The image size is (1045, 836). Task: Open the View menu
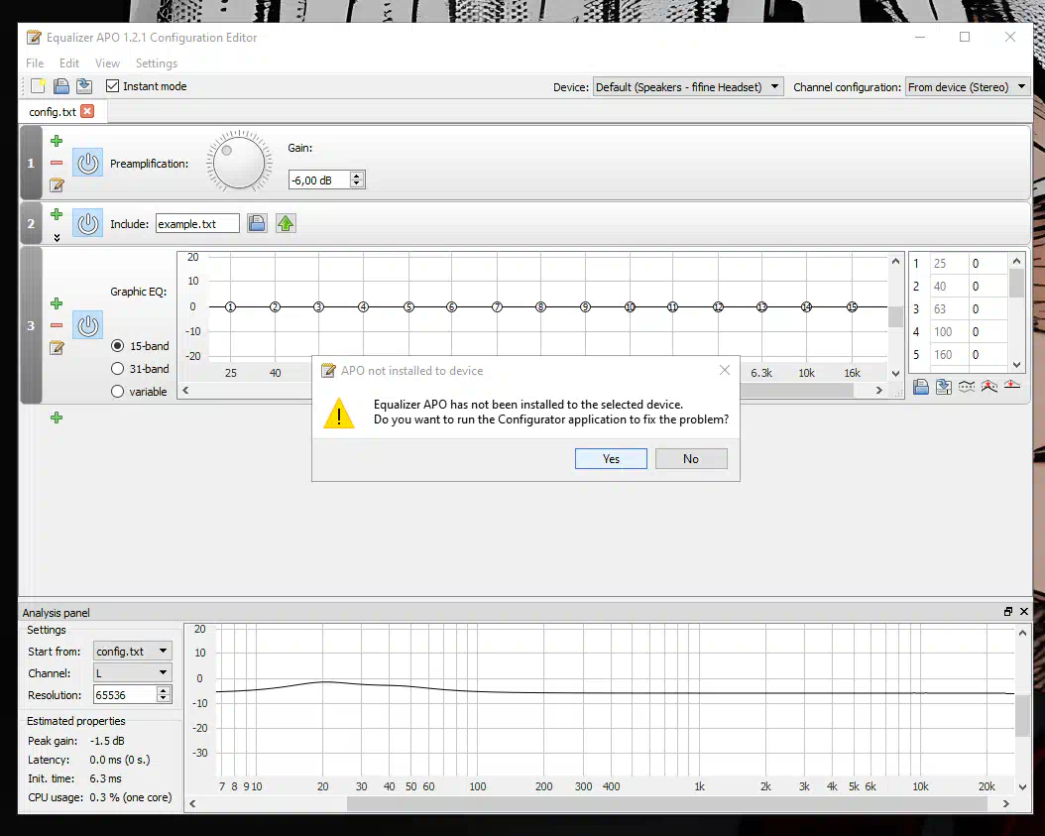click(x=107, y=63)
